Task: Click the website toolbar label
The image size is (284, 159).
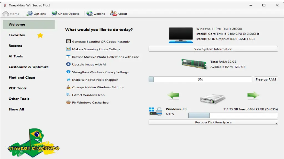Action: (x=100, y=14)
